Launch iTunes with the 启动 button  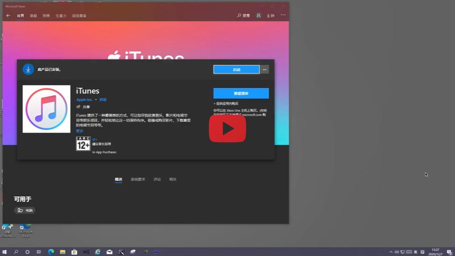(236, 69)
